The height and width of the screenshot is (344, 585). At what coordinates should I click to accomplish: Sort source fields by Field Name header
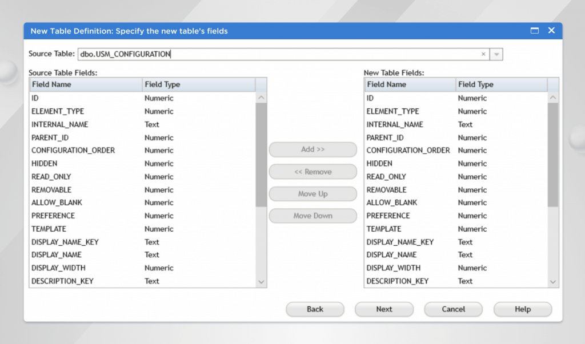[86, 84]
